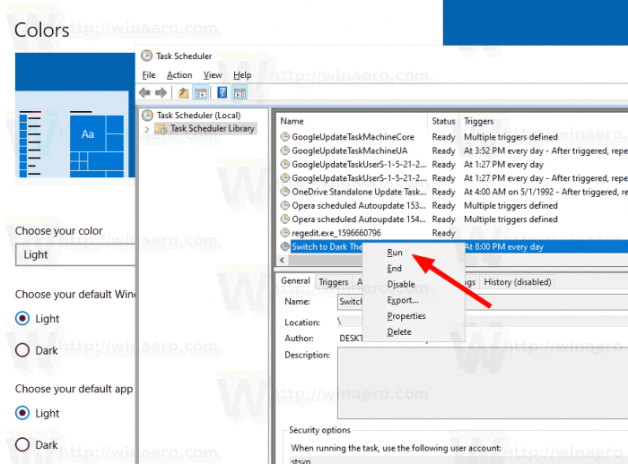Open the History (disabled) tab
The height and width of the screenshot is (464, 628).
518,281
